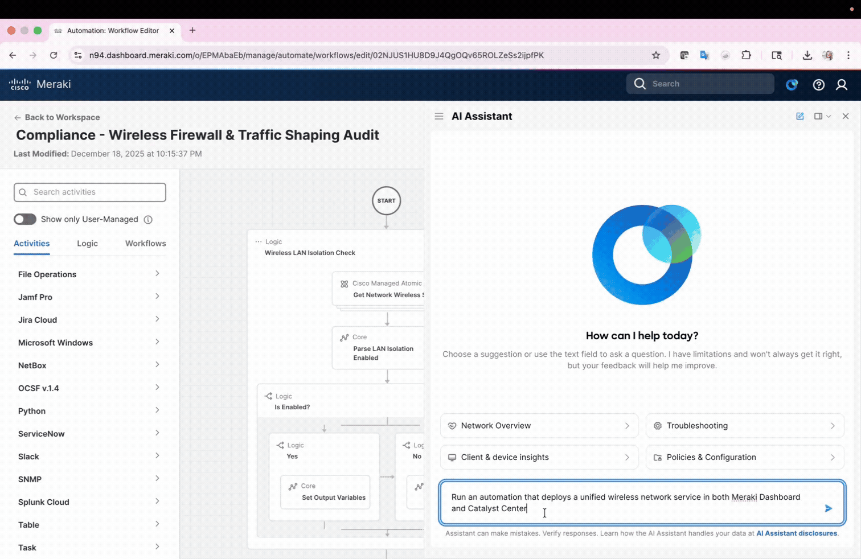Click Back to Workspace

pyautogui.click(x=56, y=117)
